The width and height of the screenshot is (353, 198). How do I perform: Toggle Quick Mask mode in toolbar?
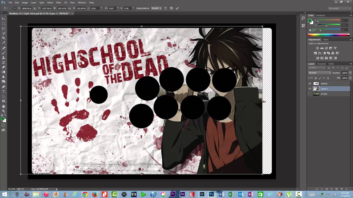(4, 125)
